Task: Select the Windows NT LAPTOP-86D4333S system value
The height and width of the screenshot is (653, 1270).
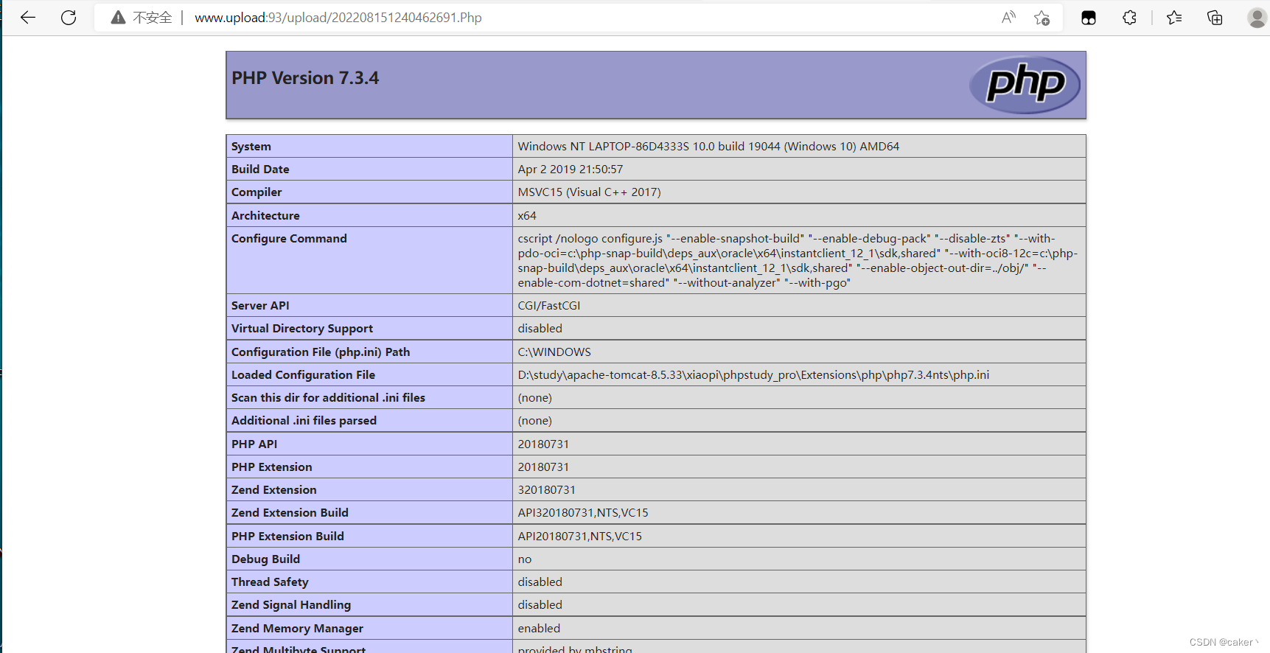Action: pos(708,147)
